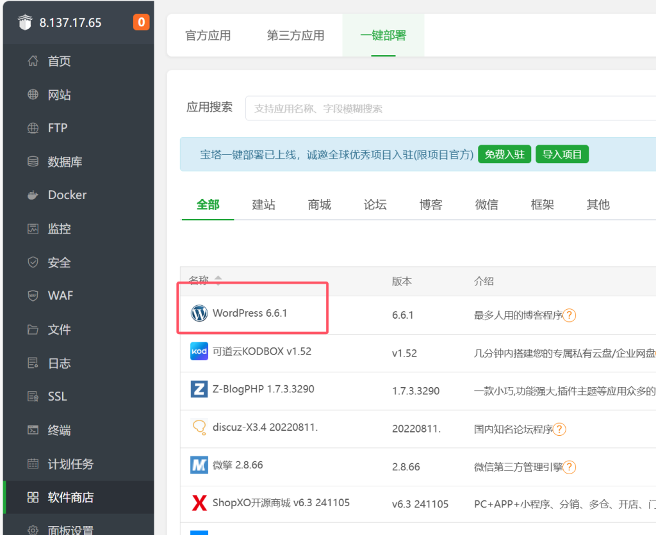The width and height of the screenshot is (656, 535).
Task: Switch to the 第三方应用 tab
Action: pyautogui.click(x=295, y=36)
